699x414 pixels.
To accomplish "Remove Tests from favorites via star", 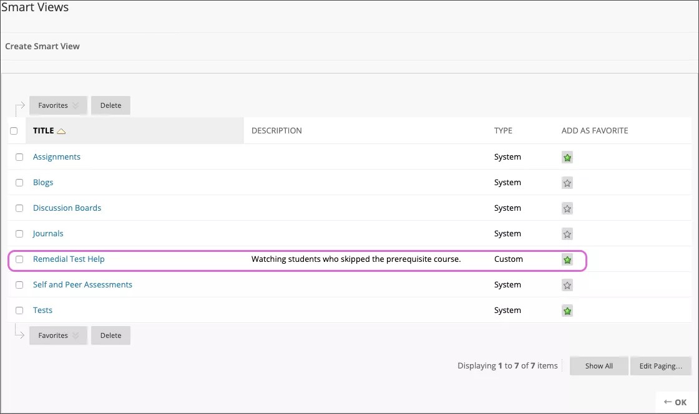I will click(x=567, y=311).
